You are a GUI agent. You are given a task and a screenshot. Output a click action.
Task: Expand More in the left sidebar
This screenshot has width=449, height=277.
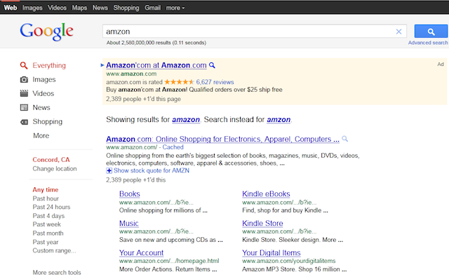pos(41,135)
